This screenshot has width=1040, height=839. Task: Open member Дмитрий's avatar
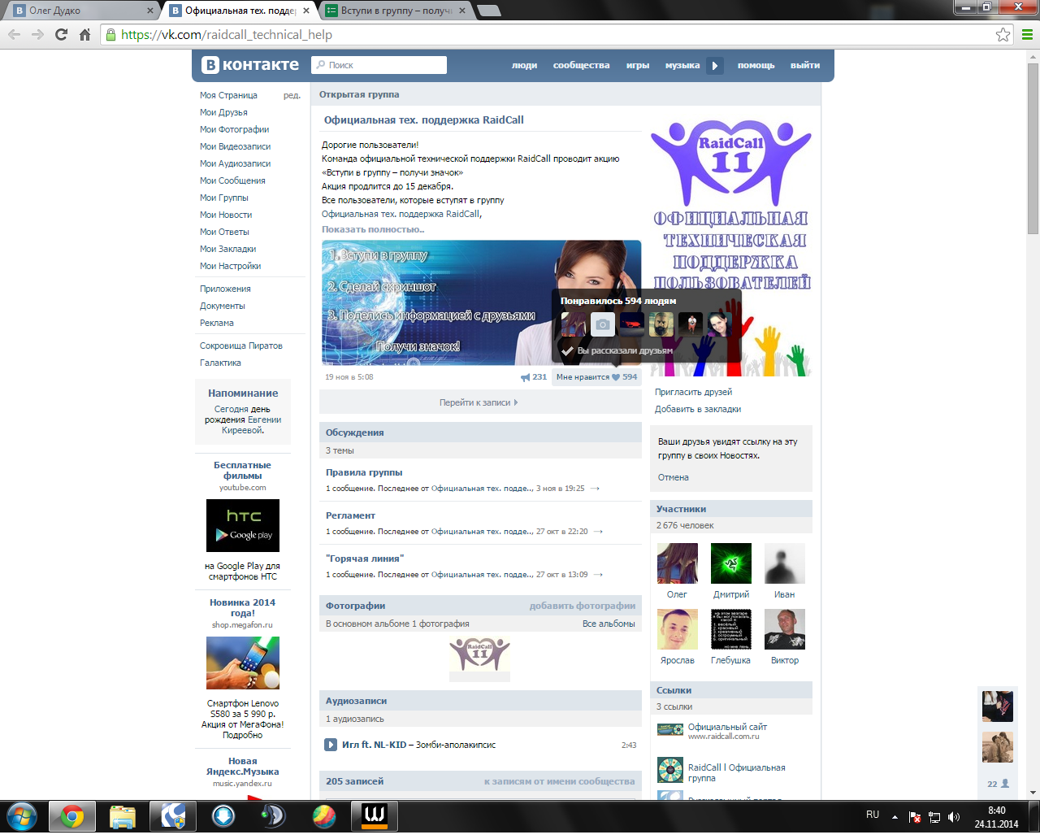(731, 563)
